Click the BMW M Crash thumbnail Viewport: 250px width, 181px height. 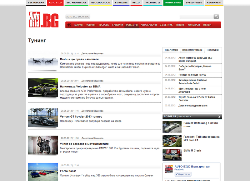pyautogui.click(x=172, y=155)
